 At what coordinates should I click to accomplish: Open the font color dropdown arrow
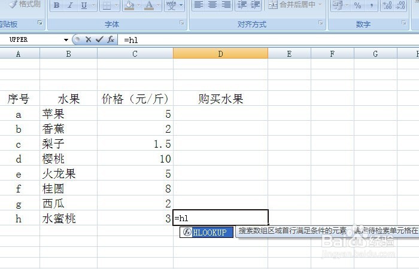[159, 5]
